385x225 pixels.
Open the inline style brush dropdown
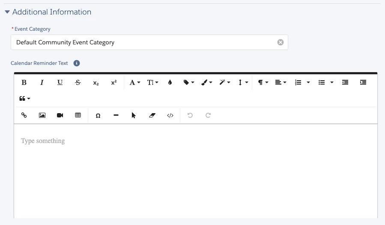coord(207,82)
